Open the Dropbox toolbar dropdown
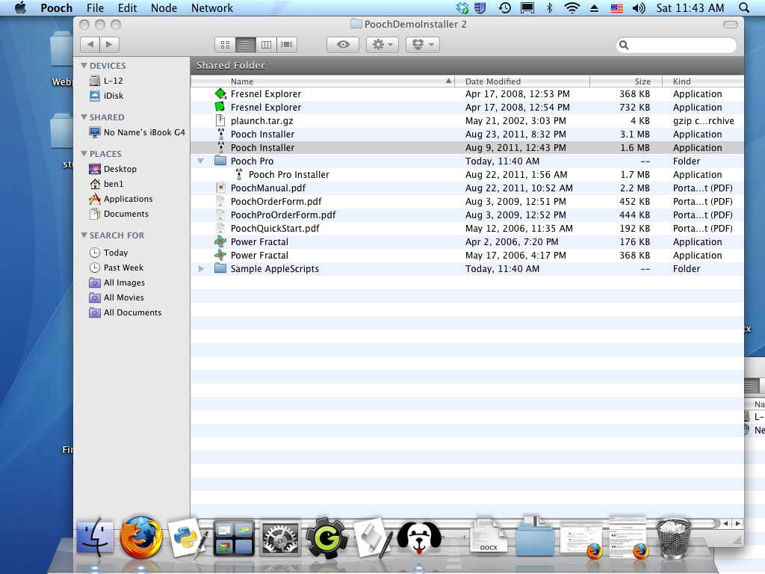The width and height of the screenshot is (765, 574). pyautogui.click(x=423, y=44)
